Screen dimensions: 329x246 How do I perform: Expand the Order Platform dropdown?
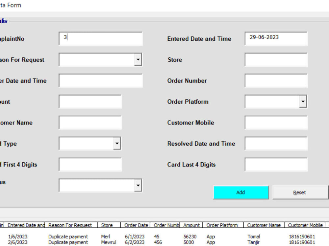[x=303, y=101]
